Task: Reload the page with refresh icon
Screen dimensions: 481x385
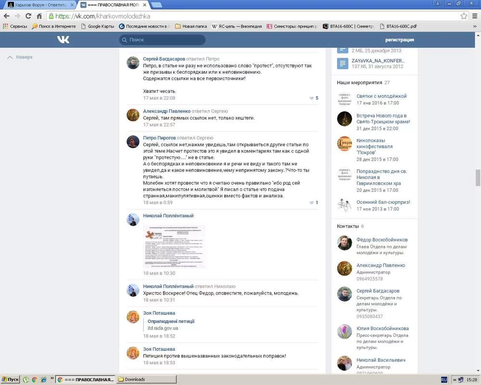Action: point(28,16)
